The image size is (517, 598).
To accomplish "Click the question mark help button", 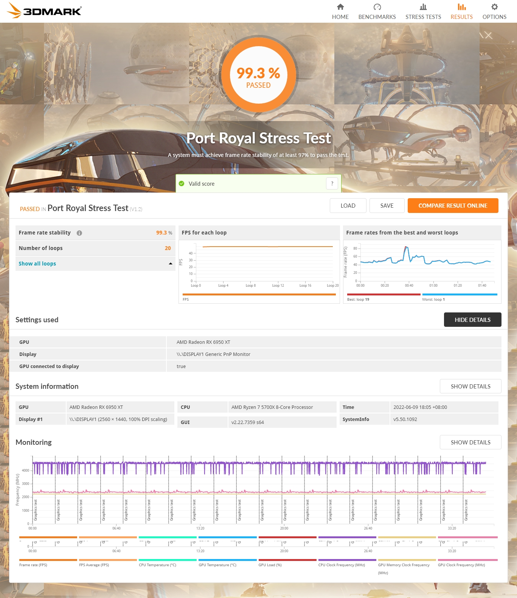I will (332, 183).
